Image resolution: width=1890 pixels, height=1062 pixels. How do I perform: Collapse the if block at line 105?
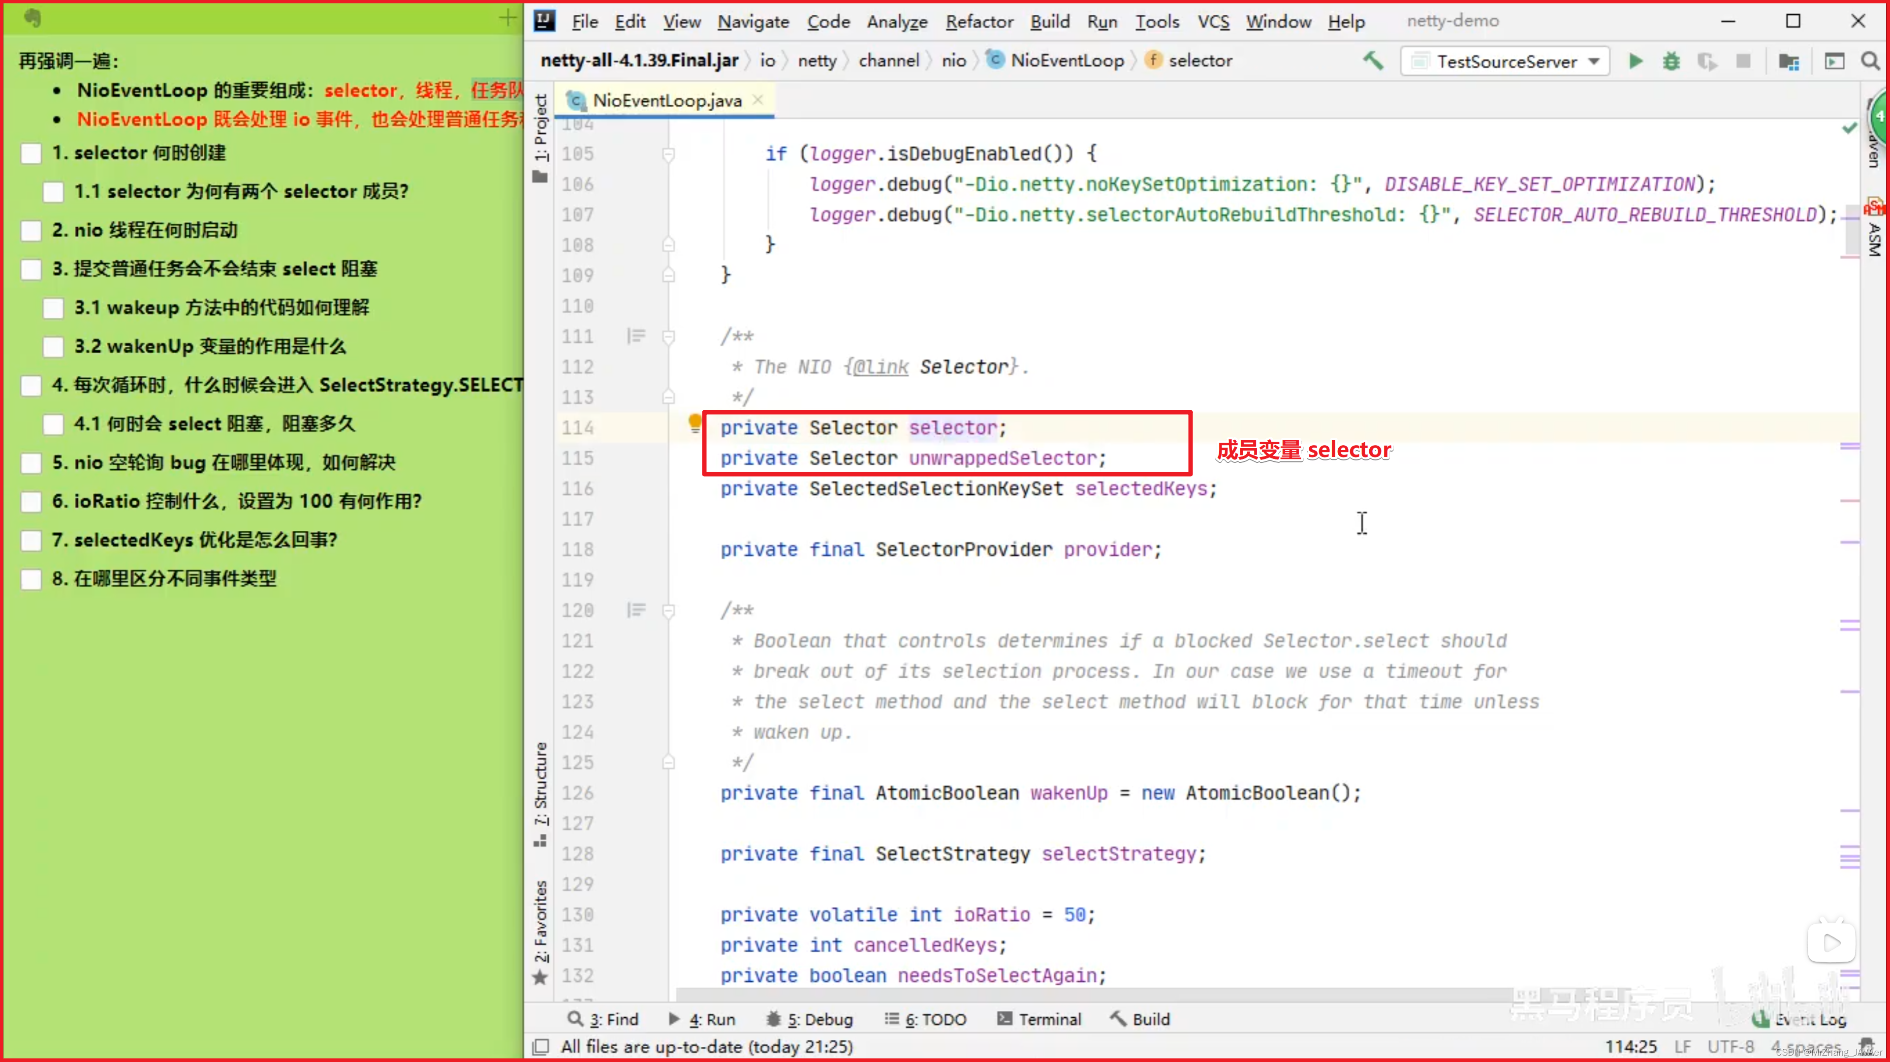point(668,154)
